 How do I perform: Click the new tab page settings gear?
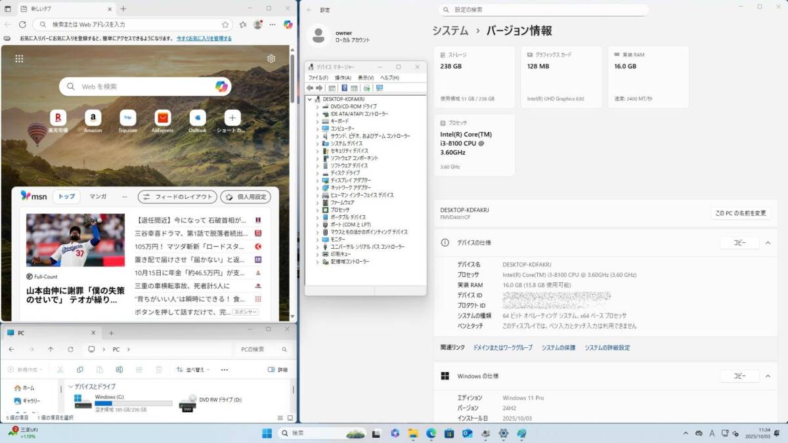point(271,58)
